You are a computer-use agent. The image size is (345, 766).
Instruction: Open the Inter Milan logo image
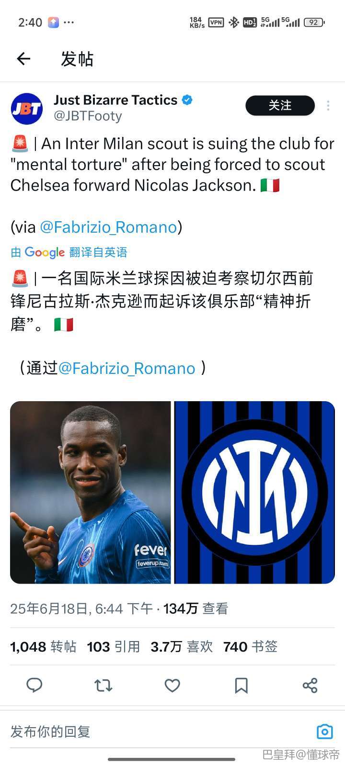[x=254, y=493]
